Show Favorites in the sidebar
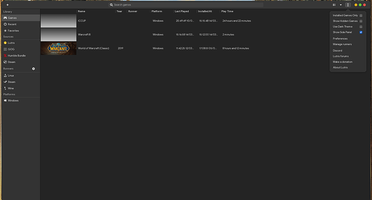This screenshot has width=372, height=200. click(20, 31)
